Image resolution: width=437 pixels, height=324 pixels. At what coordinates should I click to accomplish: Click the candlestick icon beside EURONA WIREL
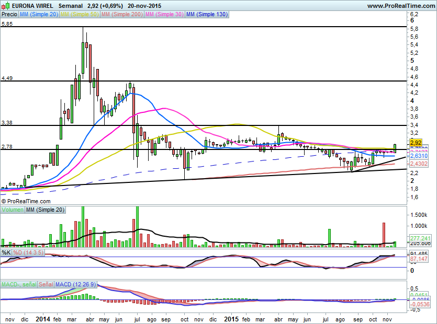click(6, 6)
